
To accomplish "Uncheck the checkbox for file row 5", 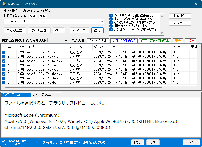I will click(4, 70).
